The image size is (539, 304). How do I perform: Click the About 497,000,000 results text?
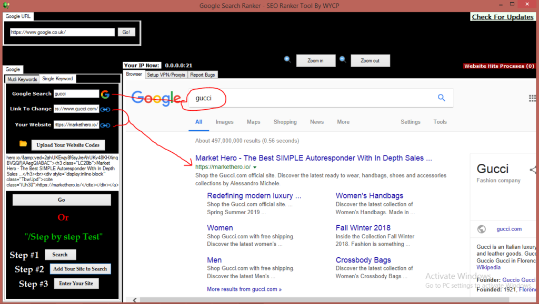coord(247,141)
